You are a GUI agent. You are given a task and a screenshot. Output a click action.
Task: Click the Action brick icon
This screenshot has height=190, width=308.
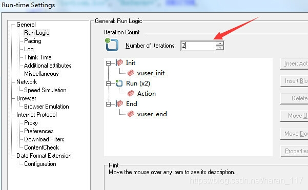point(131,93)
